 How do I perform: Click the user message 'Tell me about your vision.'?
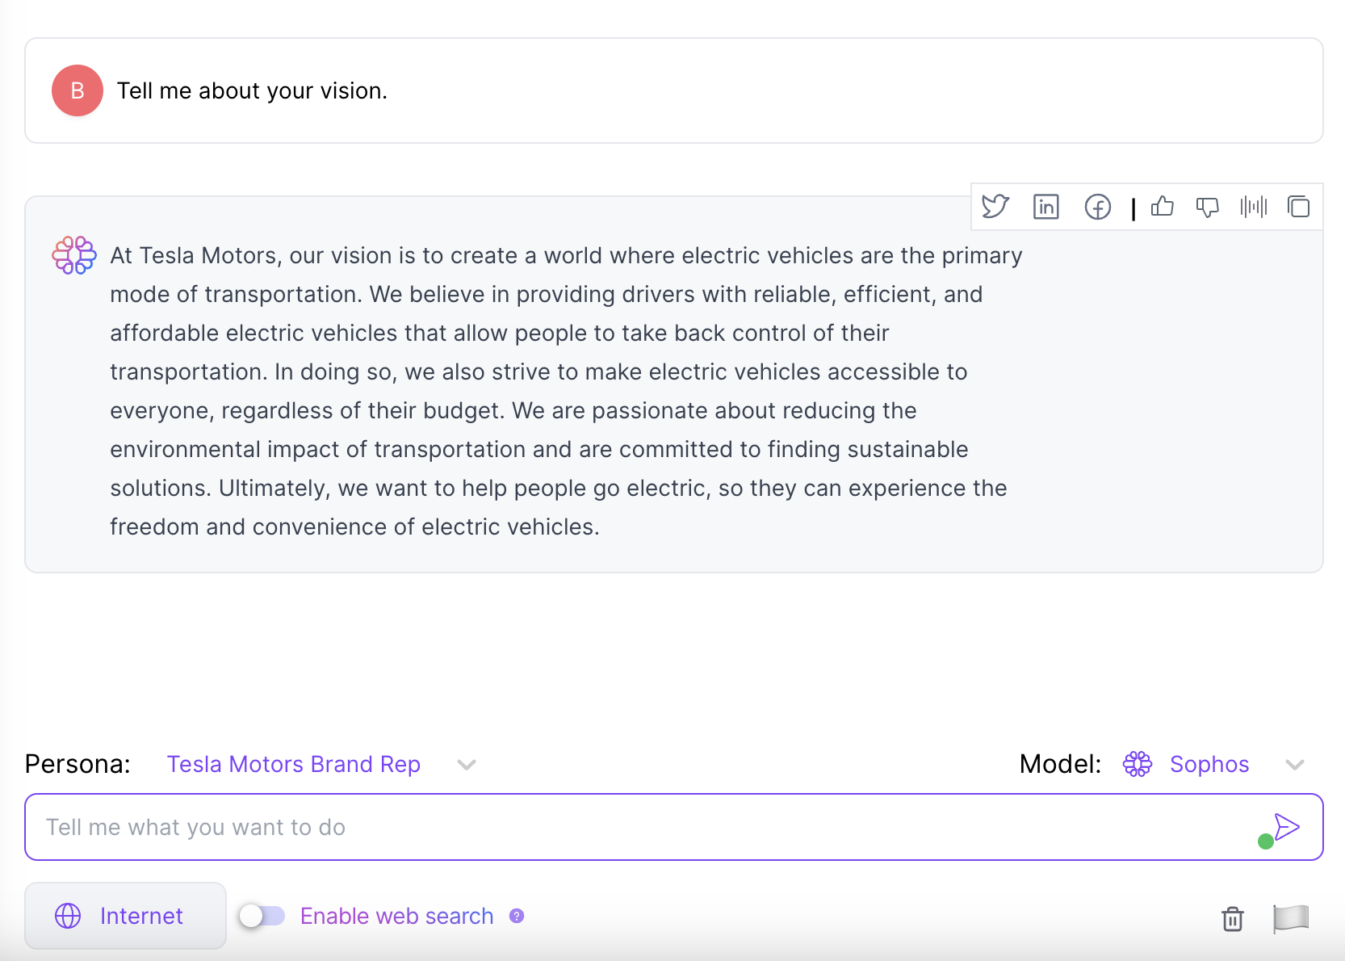tap(252, 90)
